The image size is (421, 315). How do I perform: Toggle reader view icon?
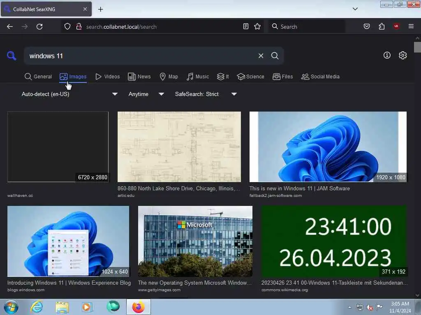pyautogui.click(x=246, y=26)
